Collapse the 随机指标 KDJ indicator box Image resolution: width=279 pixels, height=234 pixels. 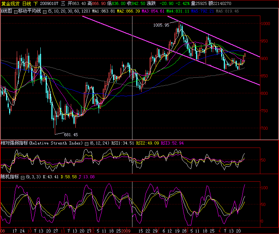pyautogui.click(x=22, y=177)
